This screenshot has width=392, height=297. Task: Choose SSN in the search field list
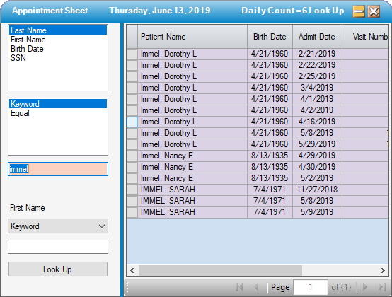[x=18, y=58]
